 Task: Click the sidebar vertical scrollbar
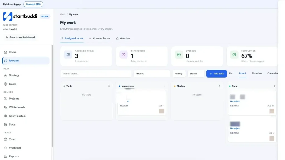pyautogui.click(x=53, y=96)
